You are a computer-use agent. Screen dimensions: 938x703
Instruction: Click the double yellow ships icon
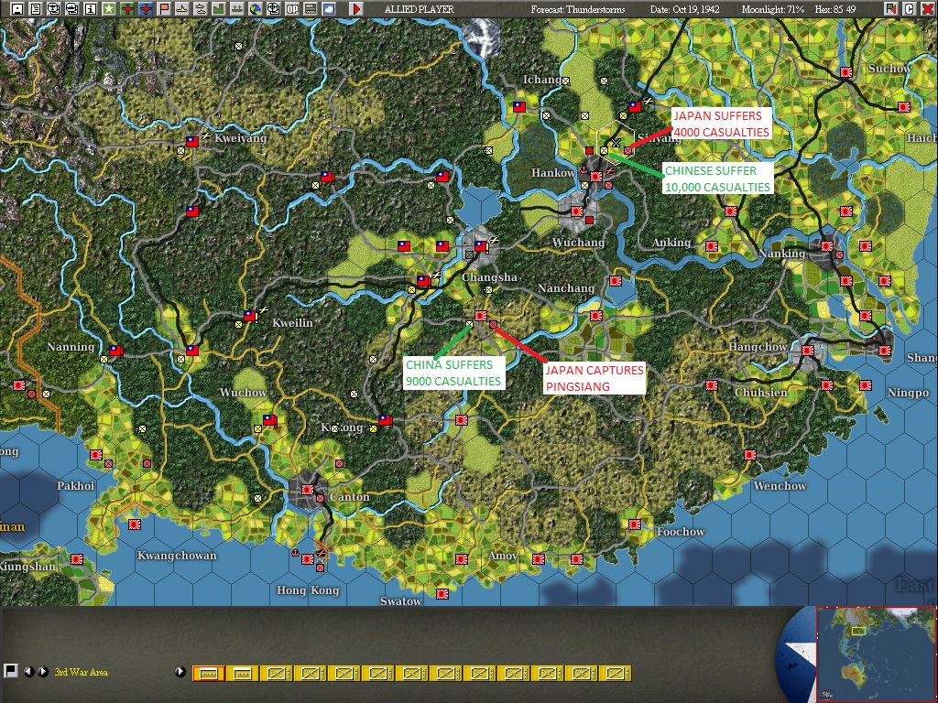tap(201, 9)
